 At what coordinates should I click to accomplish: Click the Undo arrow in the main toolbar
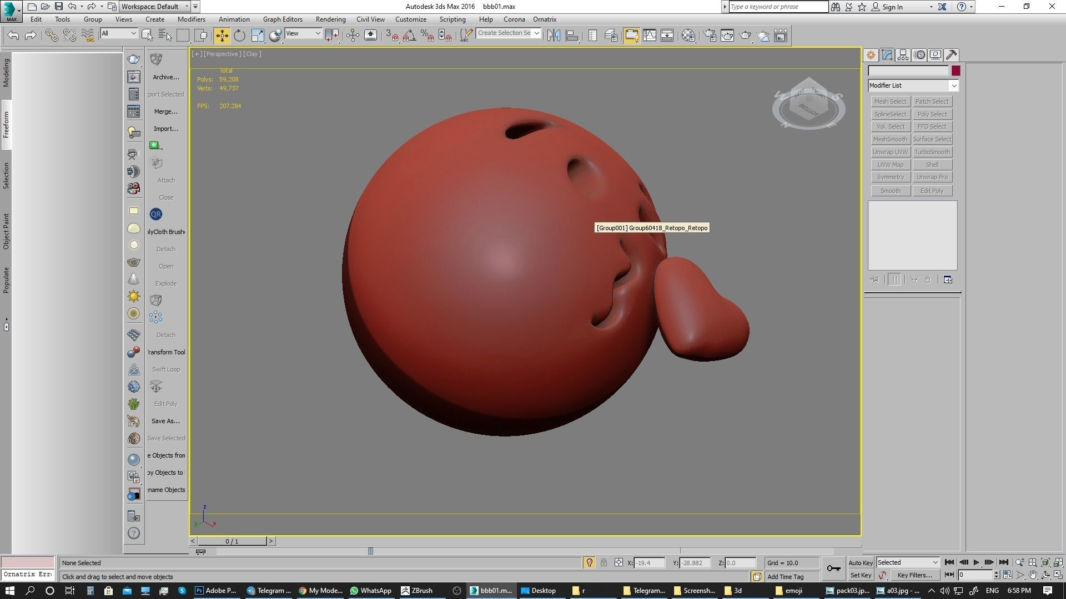[x=13, y=35]
